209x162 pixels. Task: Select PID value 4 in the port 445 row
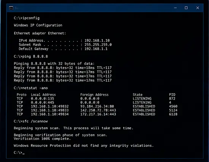[170, 102]
